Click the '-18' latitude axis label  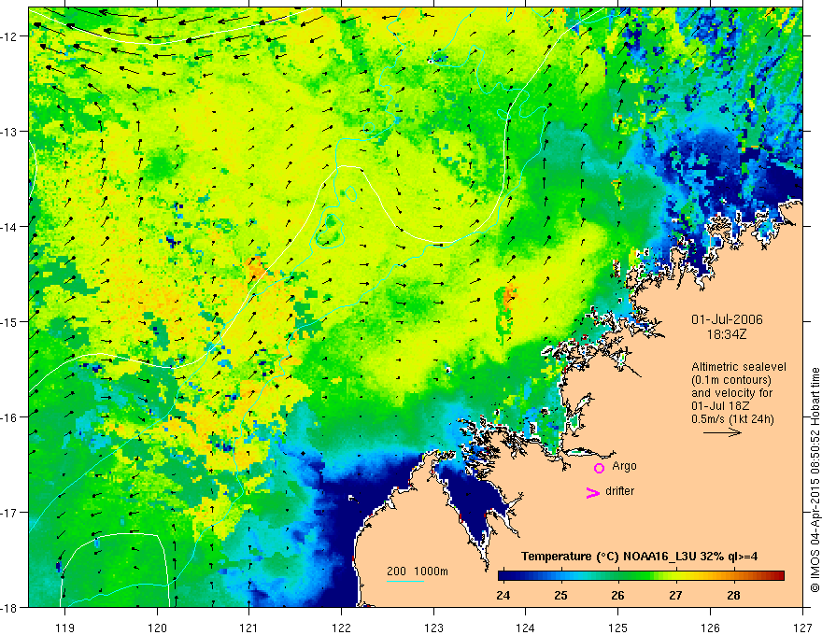click(9, 607)
